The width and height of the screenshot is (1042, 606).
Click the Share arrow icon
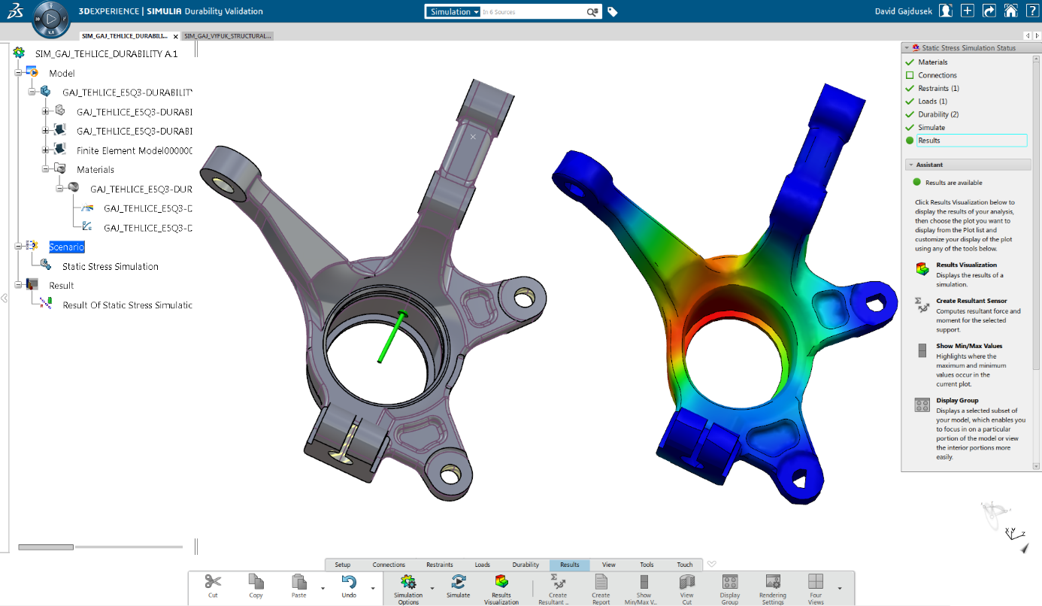point(989,11)
